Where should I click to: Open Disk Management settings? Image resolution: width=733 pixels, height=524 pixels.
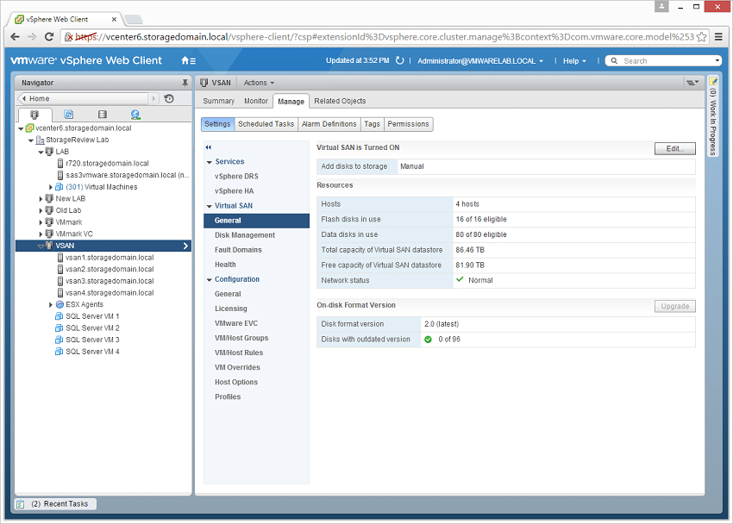(245, 235)
